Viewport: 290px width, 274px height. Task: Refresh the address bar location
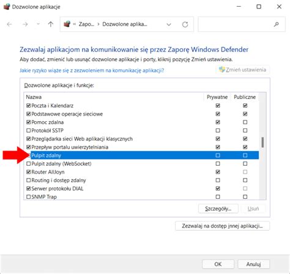pyautogui.click(x=185, y=24)
